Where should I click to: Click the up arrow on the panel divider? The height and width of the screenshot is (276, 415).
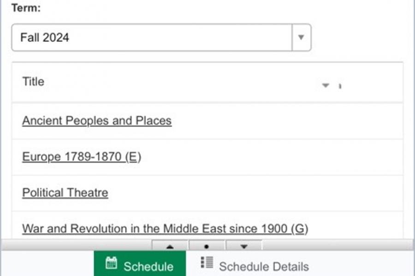(x=170, y=247)
